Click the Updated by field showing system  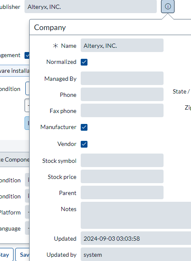pos(136,254)
